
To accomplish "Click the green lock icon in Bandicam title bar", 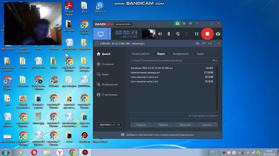I will coord(177,23).
